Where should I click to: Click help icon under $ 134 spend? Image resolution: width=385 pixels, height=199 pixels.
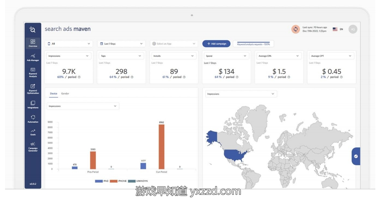click(237, 77)
